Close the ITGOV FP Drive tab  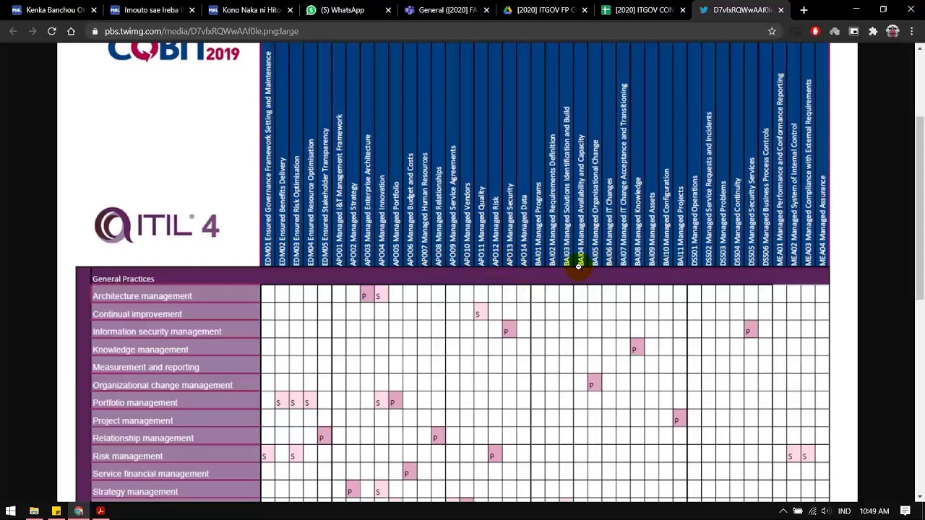pos(585,10)
